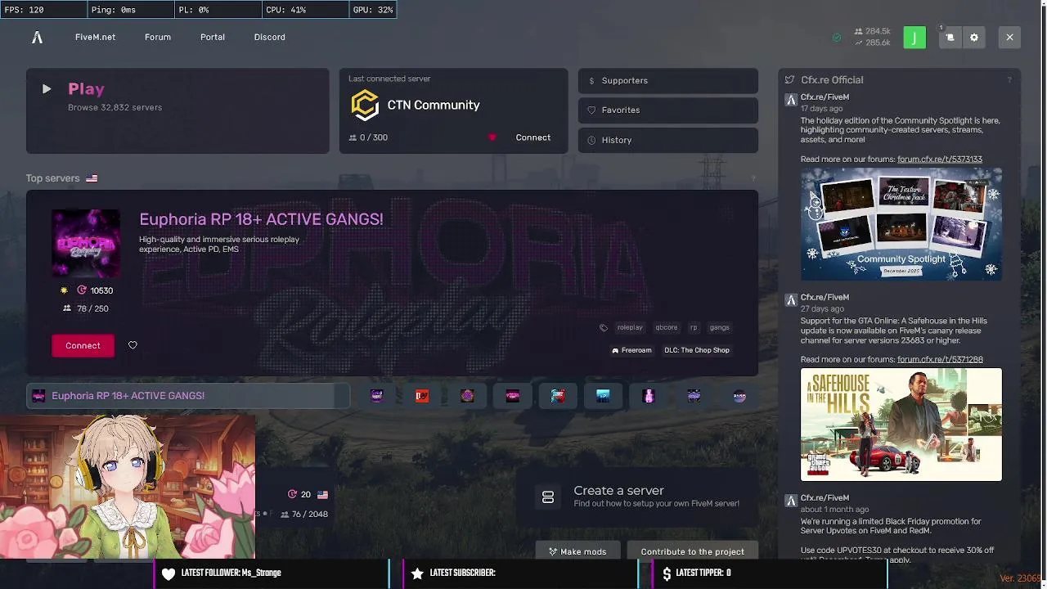Click the green service status checkmark icon
This screenshot has width=1047, height=589.
pos(836,38)
